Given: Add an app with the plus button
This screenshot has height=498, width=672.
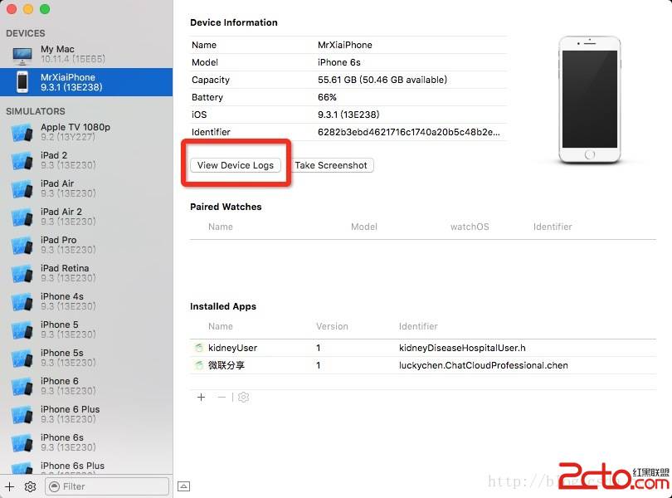Looking at the screenshot, I should [x=201, y=398].
